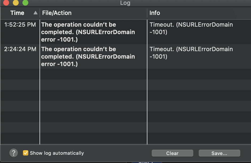The height and width of the screenshot is (163, 251).
Task: Click the Log window title bar
Action: [x=125, y=3]
